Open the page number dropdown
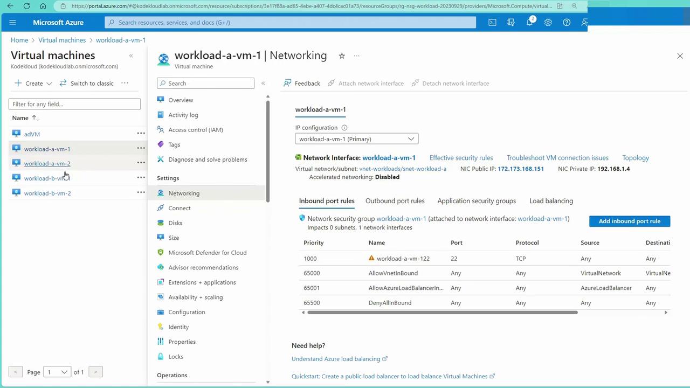 point(57,372)
